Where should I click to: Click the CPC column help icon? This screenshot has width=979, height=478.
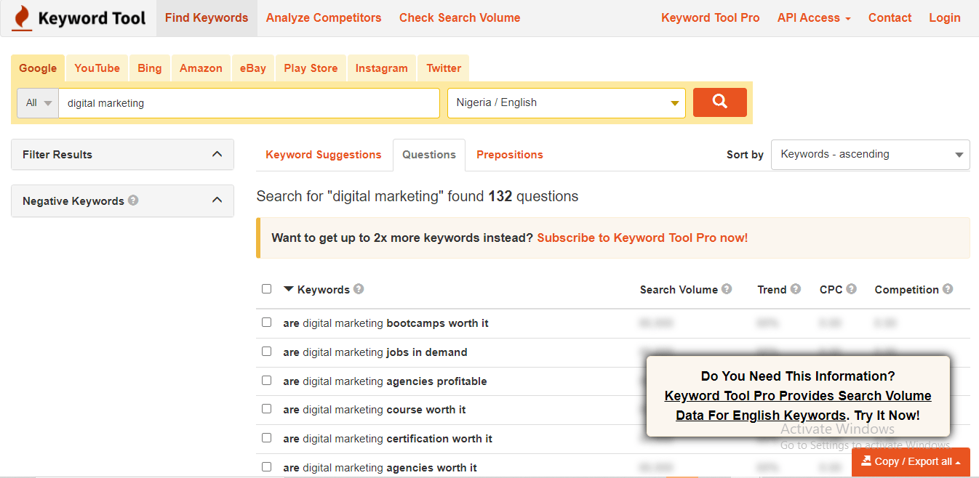click(x=852, y=289)
